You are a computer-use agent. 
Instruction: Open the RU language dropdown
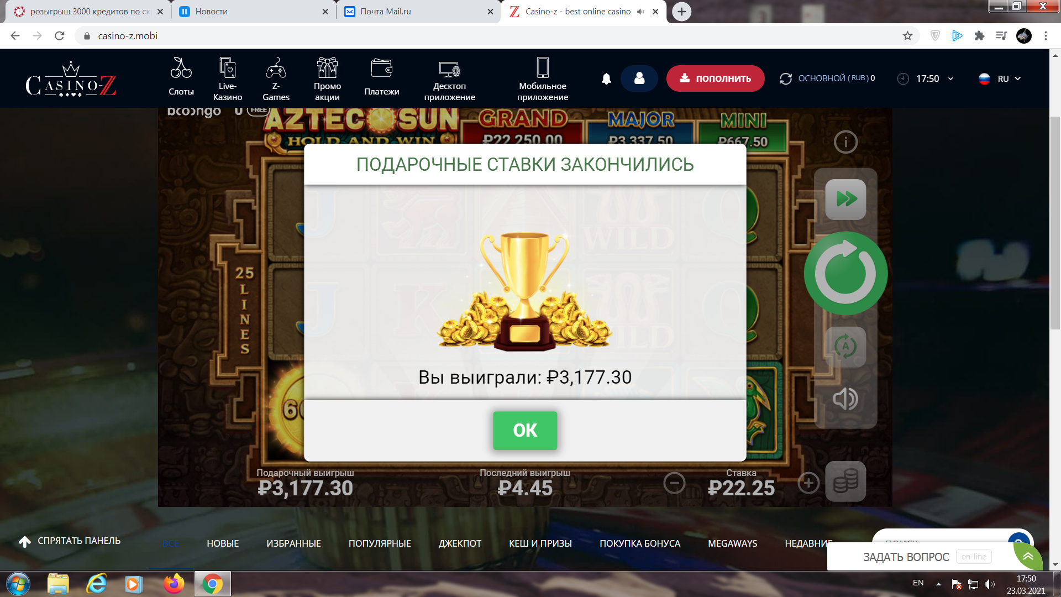[x=1000, y=78]
